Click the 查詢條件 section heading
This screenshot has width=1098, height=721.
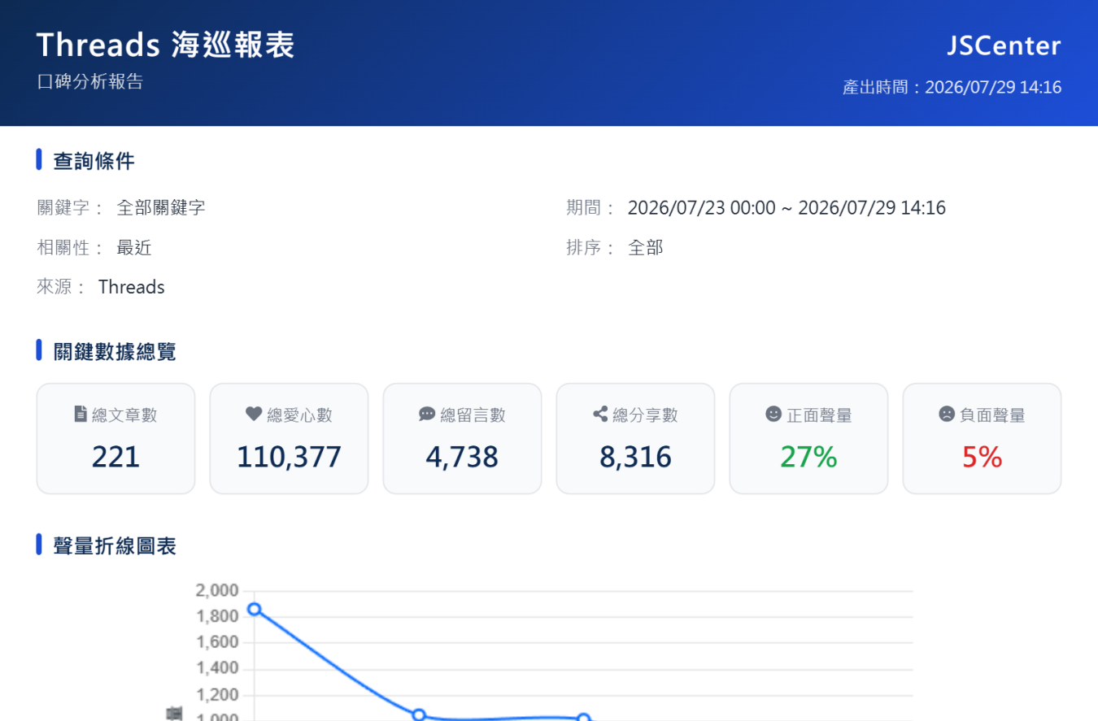pos(94,161)
